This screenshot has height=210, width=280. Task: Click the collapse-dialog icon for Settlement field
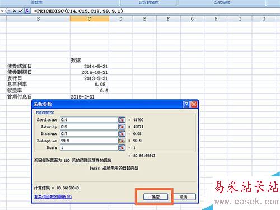(x=122, y=120)
